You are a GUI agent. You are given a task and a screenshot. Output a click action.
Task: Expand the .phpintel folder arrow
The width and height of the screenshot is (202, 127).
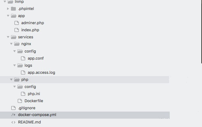coord(8,9)
